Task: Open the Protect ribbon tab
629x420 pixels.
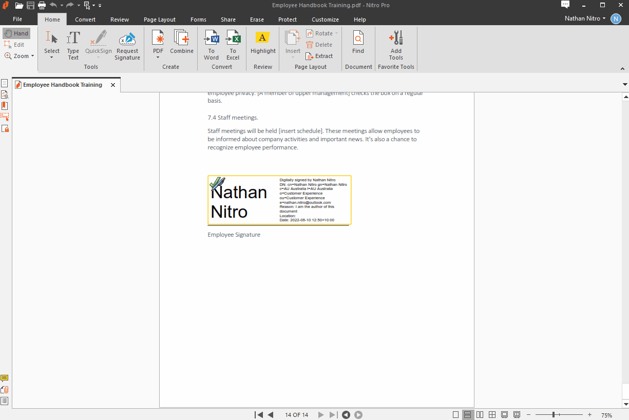Action: tap(288, 20)
